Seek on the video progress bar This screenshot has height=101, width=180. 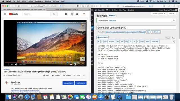pos(45,62)
